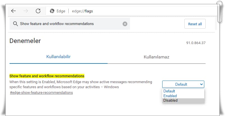Viewport: 225px width, 116px height.
Task: Click the grayed-out forward navigation arrow
Action: 26,11
